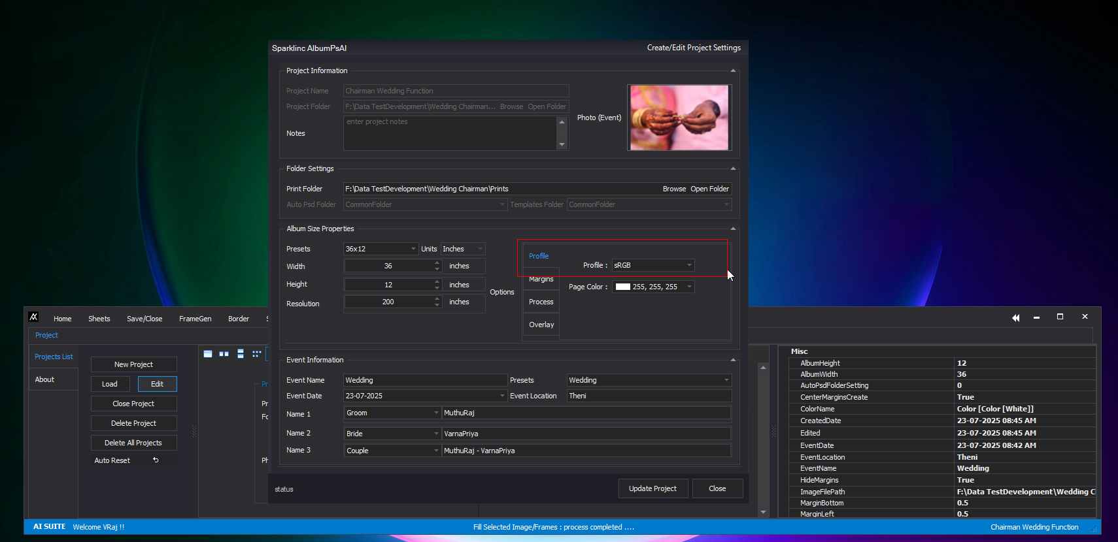Click the AlbumPsAI app logo icon
Image resolution: width=1118 pixels, height=542 pixels.
(x=33, y=317)
